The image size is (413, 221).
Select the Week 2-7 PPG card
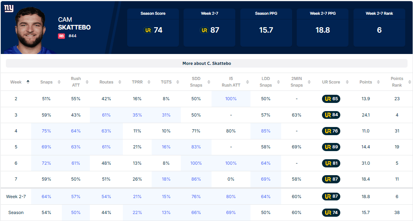[x=322, y=27]
